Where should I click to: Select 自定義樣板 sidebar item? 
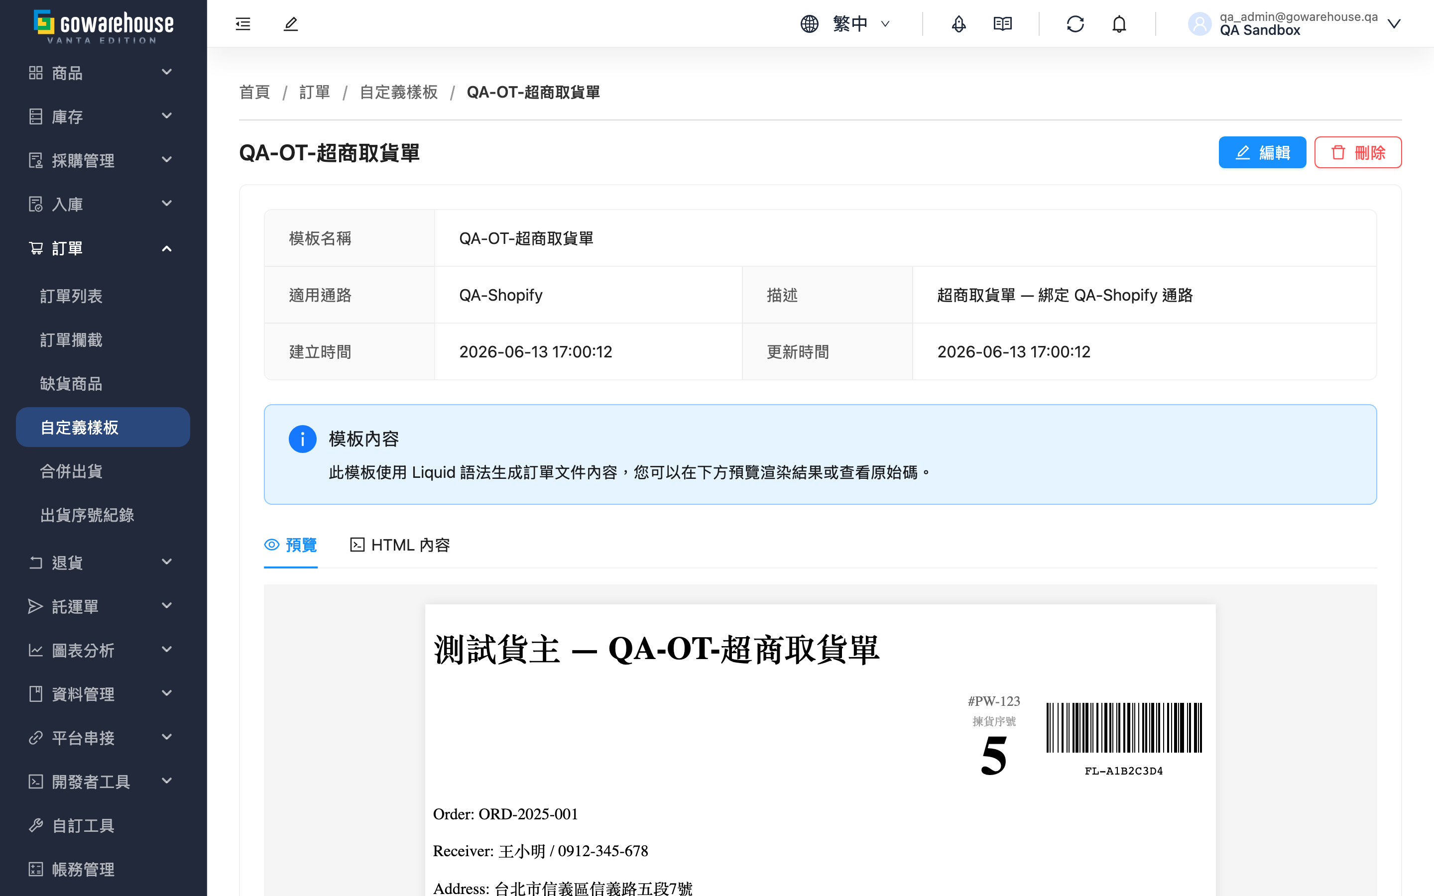coord(103,427)
